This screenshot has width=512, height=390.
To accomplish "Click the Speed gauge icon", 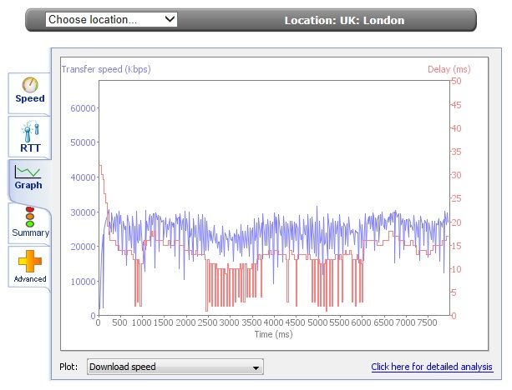I will tap(30, 85).
